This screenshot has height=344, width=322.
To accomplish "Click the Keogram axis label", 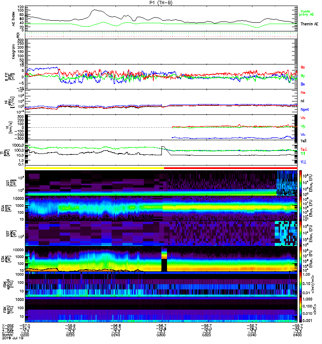I will pyautogui.click(x=14, y=52).
